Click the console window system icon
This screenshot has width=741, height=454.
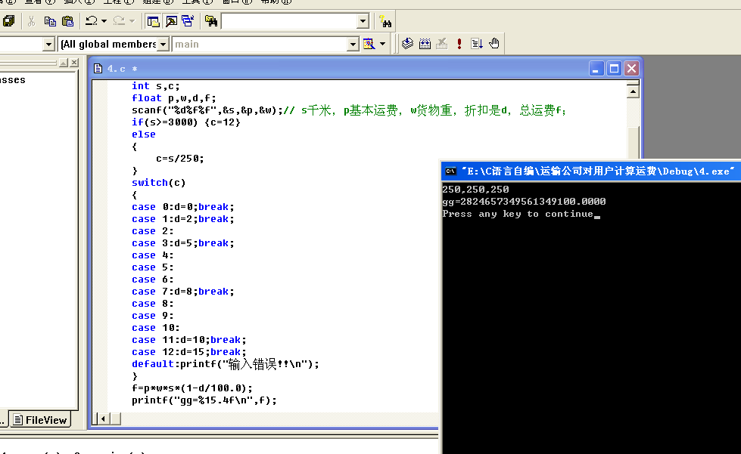coord(450,171)
